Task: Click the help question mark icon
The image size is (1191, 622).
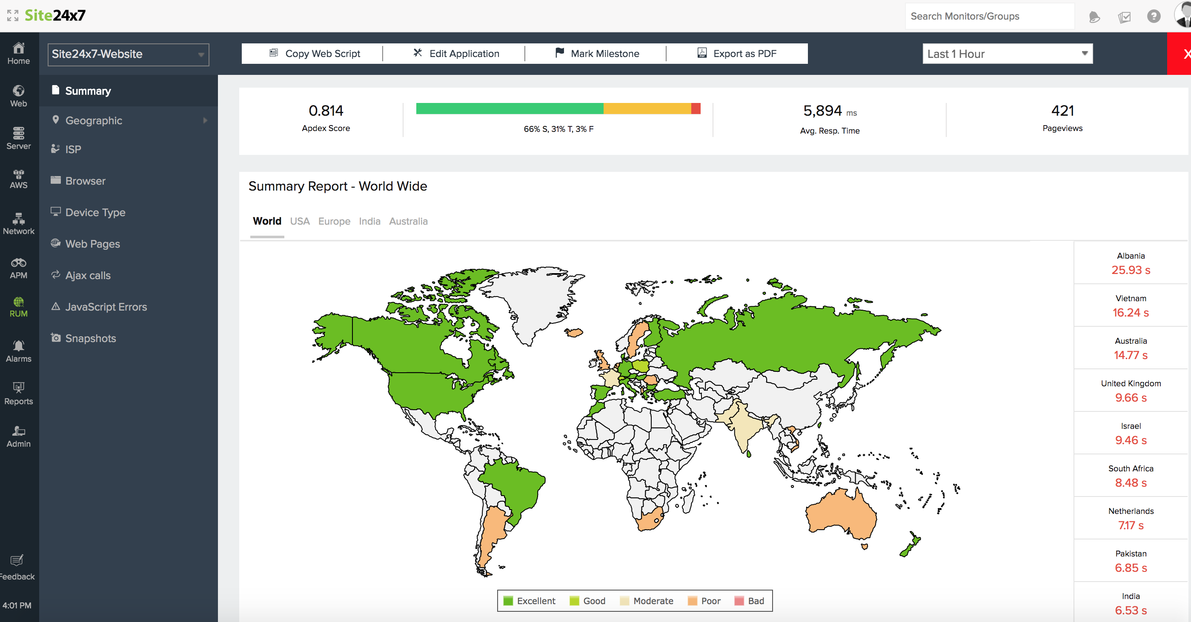Action: pos(1154,17)
